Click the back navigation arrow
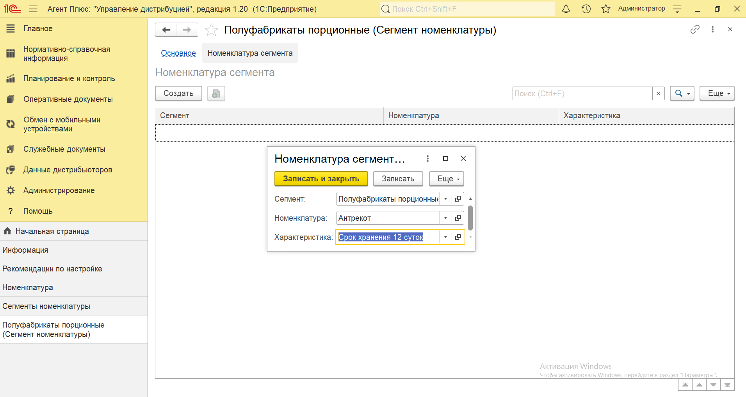Viewport: 746px width, 397px height. click(x=166, y=30)
